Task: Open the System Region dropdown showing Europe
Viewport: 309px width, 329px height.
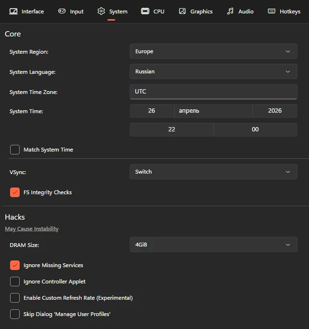Action: (213, 51)
